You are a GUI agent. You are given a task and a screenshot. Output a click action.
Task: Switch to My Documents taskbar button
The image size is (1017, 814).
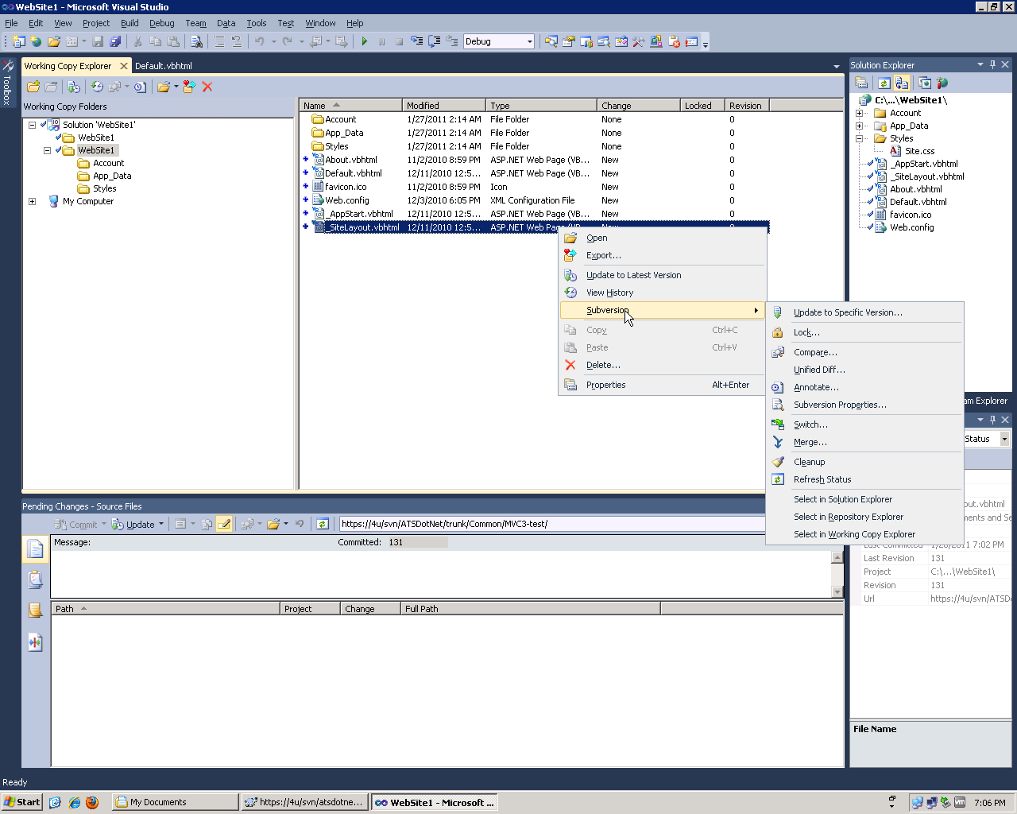[x=175, y=802]
